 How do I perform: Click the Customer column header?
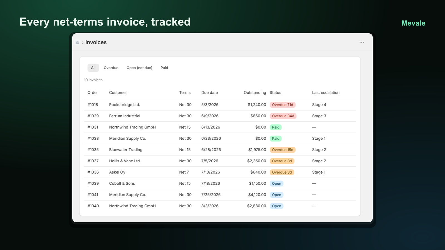[118, 92]
